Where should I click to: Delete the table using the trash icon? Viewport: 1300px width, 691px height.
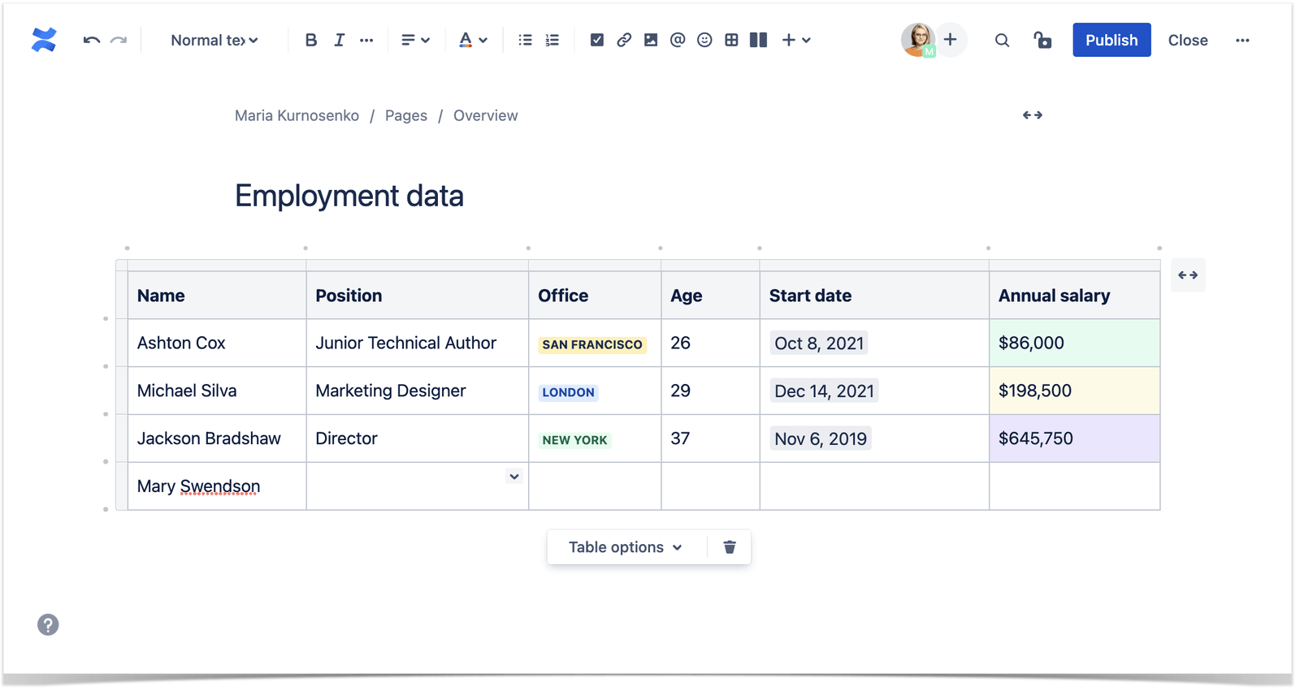[x=730, y=547]
